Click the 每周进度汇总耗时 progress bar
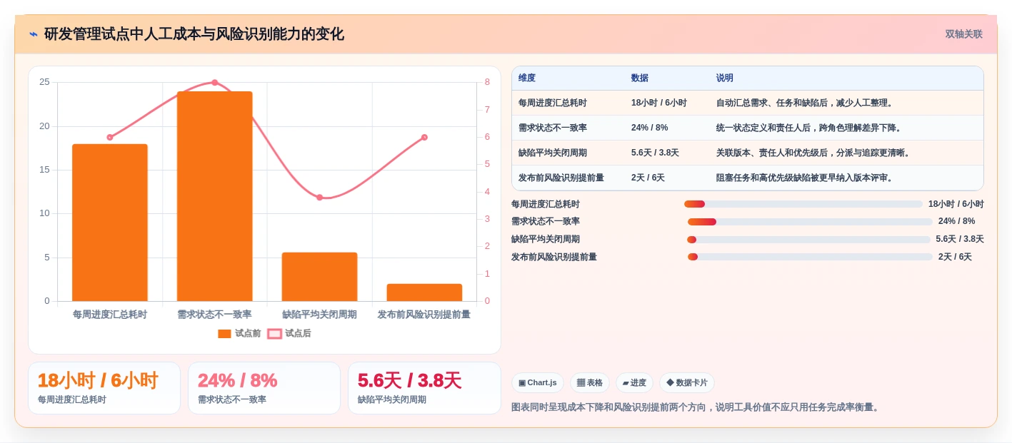Screen dimensions: 1012x443 [803, 204]
